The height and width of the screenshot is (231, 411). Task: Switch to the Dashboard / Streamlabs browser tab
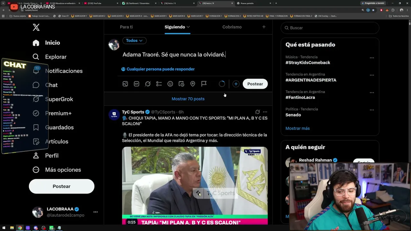tap(140, 3)
